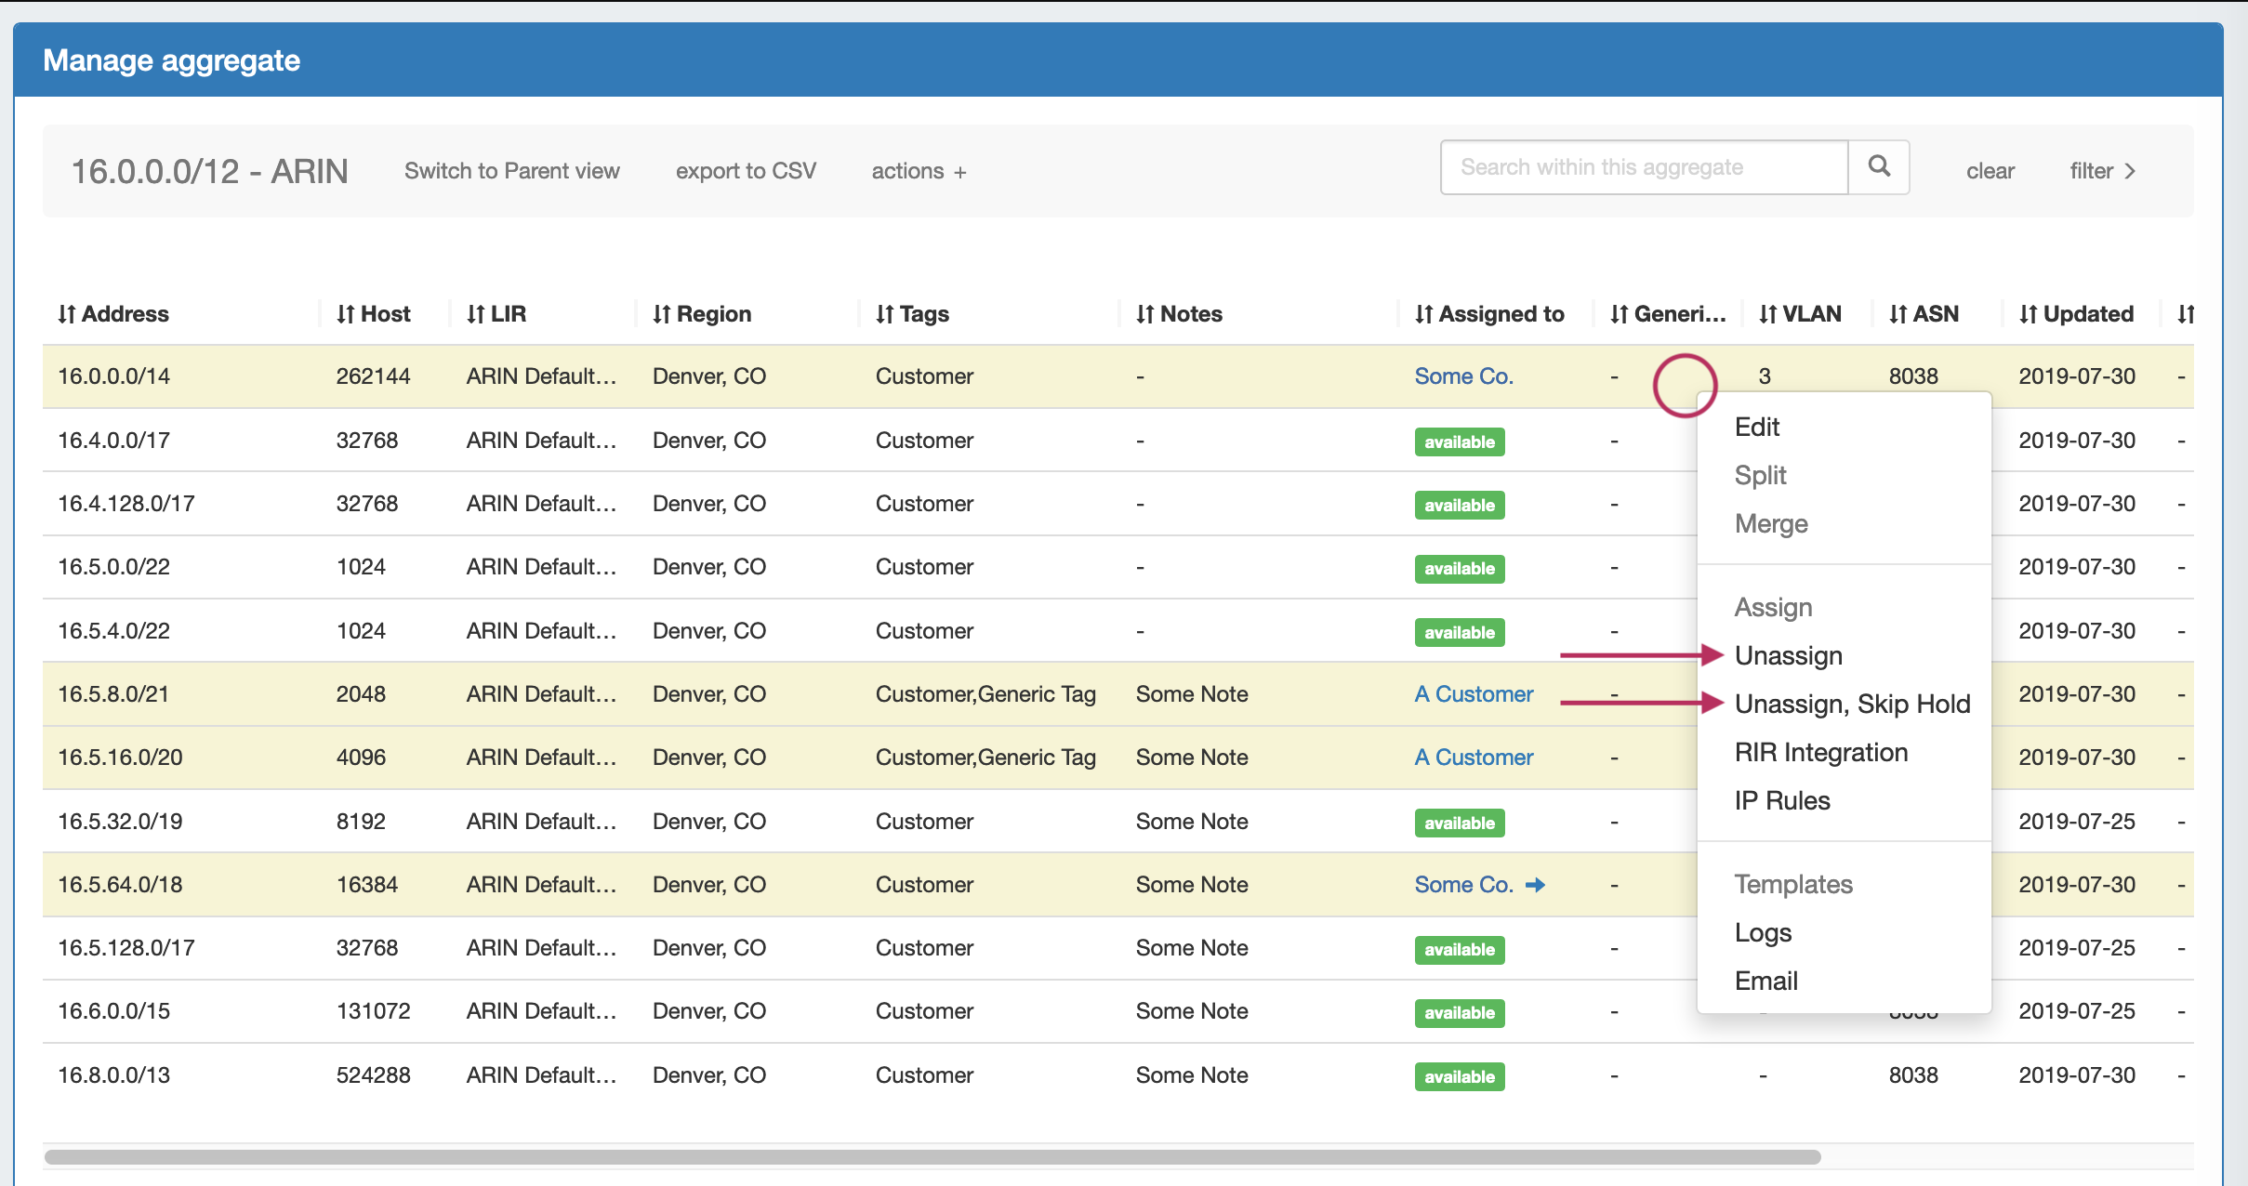Click arrow icon next to Some Co.
The width and height of the screenshot is (2248, 1186).
point(1536,885)
